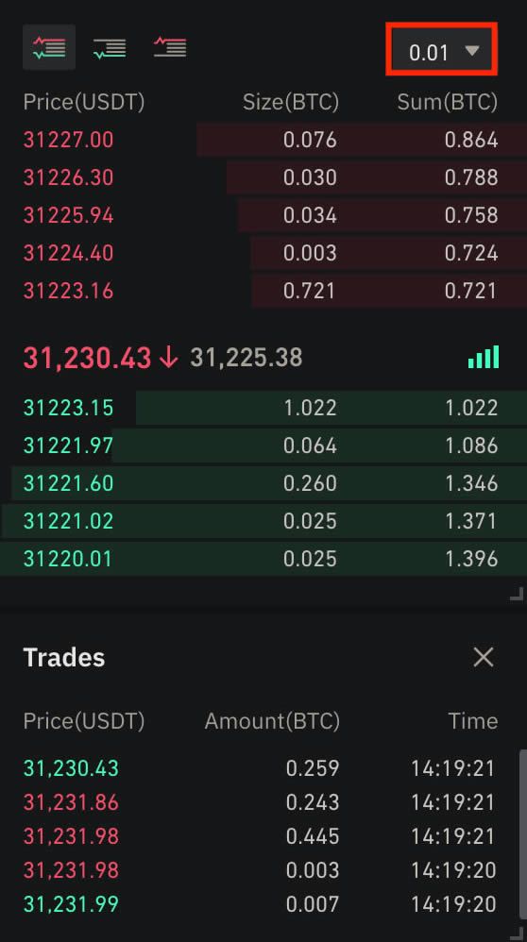Click the last price 31,230.43
This screenshot has height=942, width=527.
tap(87, 358)
